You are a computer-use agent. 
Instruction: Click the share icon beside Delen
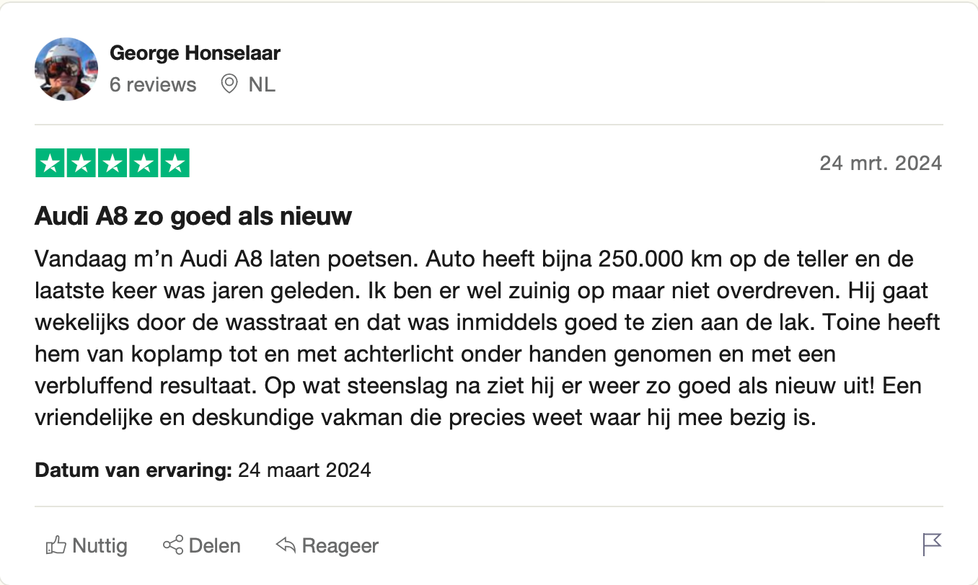point(172,545)
